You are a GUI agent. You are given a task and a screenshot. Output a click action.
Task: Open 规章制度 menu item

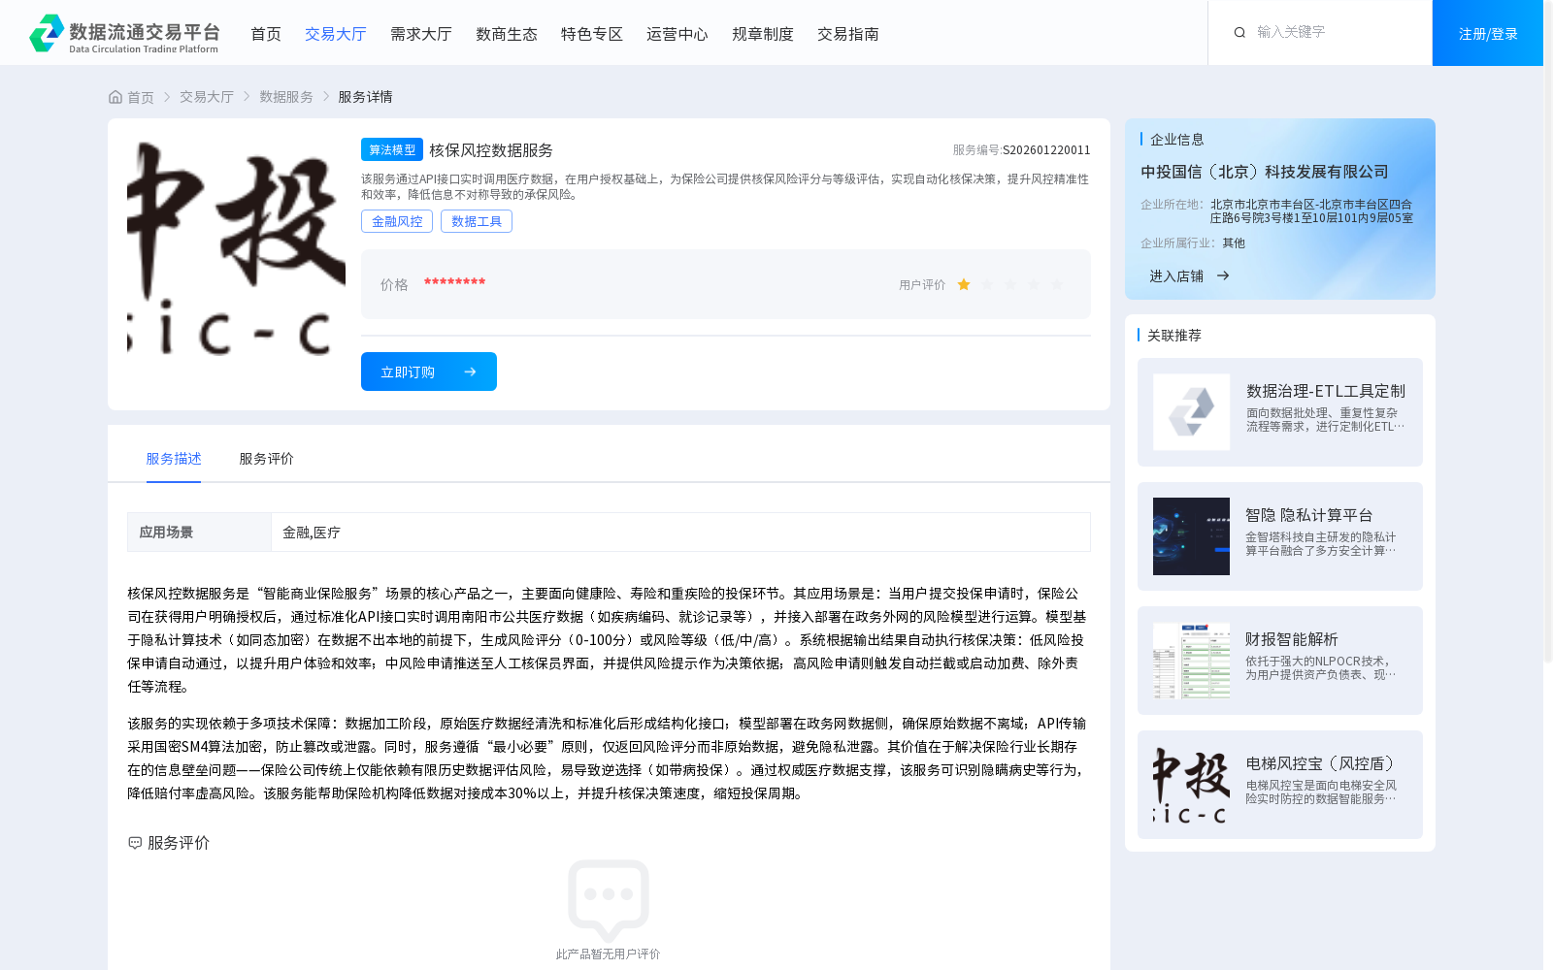(763, 34)
